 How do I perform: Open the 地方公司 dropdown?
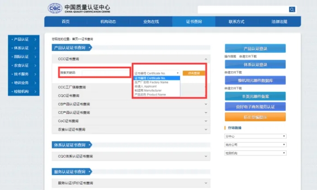click(x=255, y=145)
